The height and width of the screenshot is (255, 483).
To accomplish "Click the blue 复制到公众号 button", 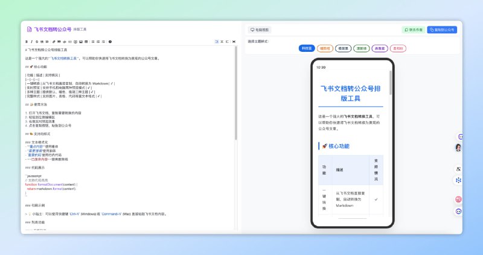I will point(442,30).
